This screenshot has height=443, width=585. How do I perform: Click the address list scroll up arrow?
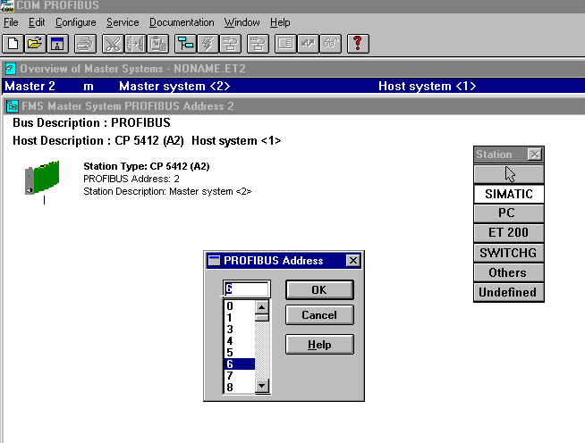262,307
